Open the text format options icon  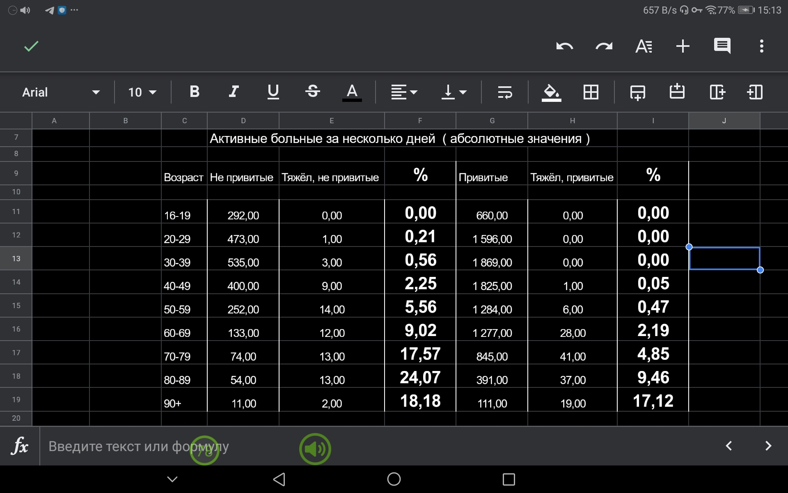tap(643, 46)
